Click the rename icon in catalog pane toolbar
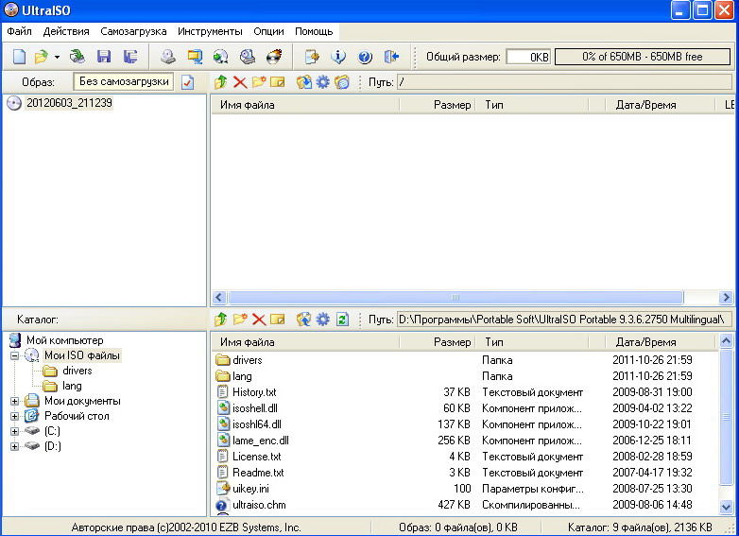This screenshot has width=739, height=536. click(278, 320)
